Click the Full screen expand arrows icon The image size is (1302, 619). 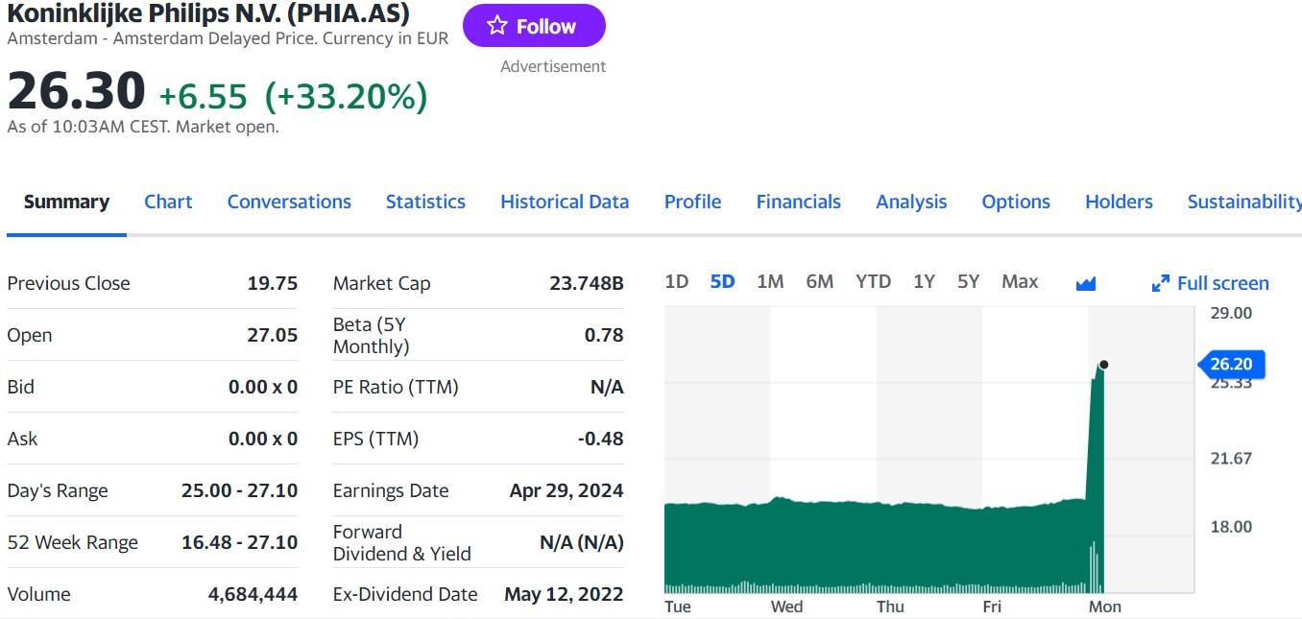pos(1161,283)
